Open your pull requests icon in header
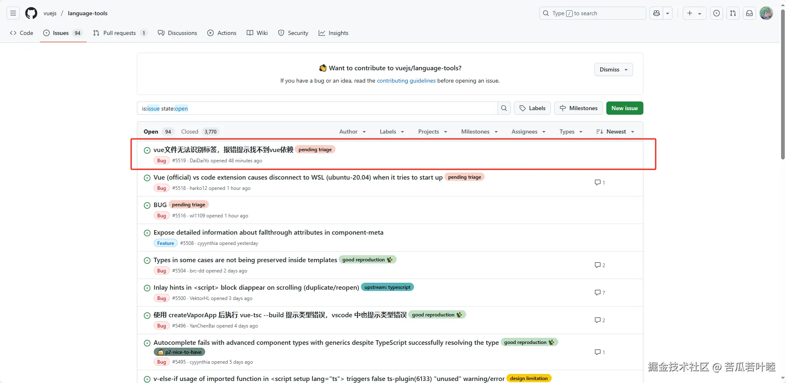 pos(733,13)
